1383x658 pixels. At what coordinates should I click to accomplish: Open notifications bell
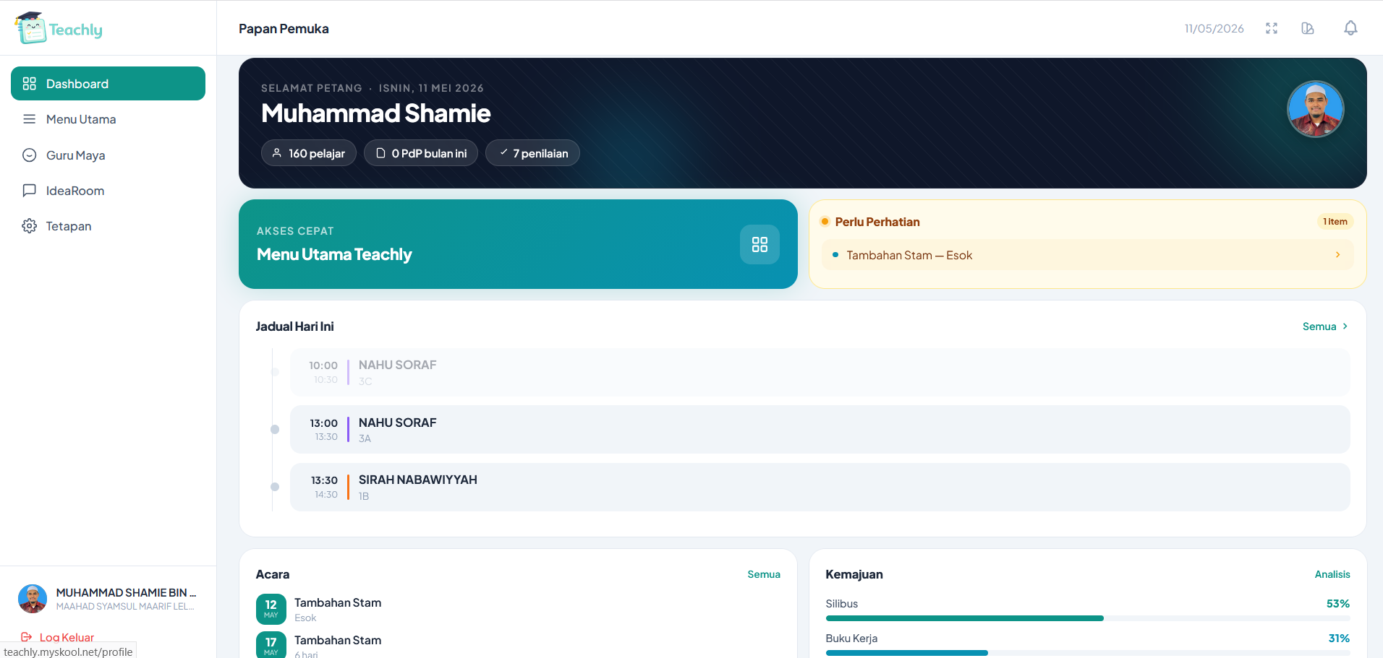[1350, 28]
